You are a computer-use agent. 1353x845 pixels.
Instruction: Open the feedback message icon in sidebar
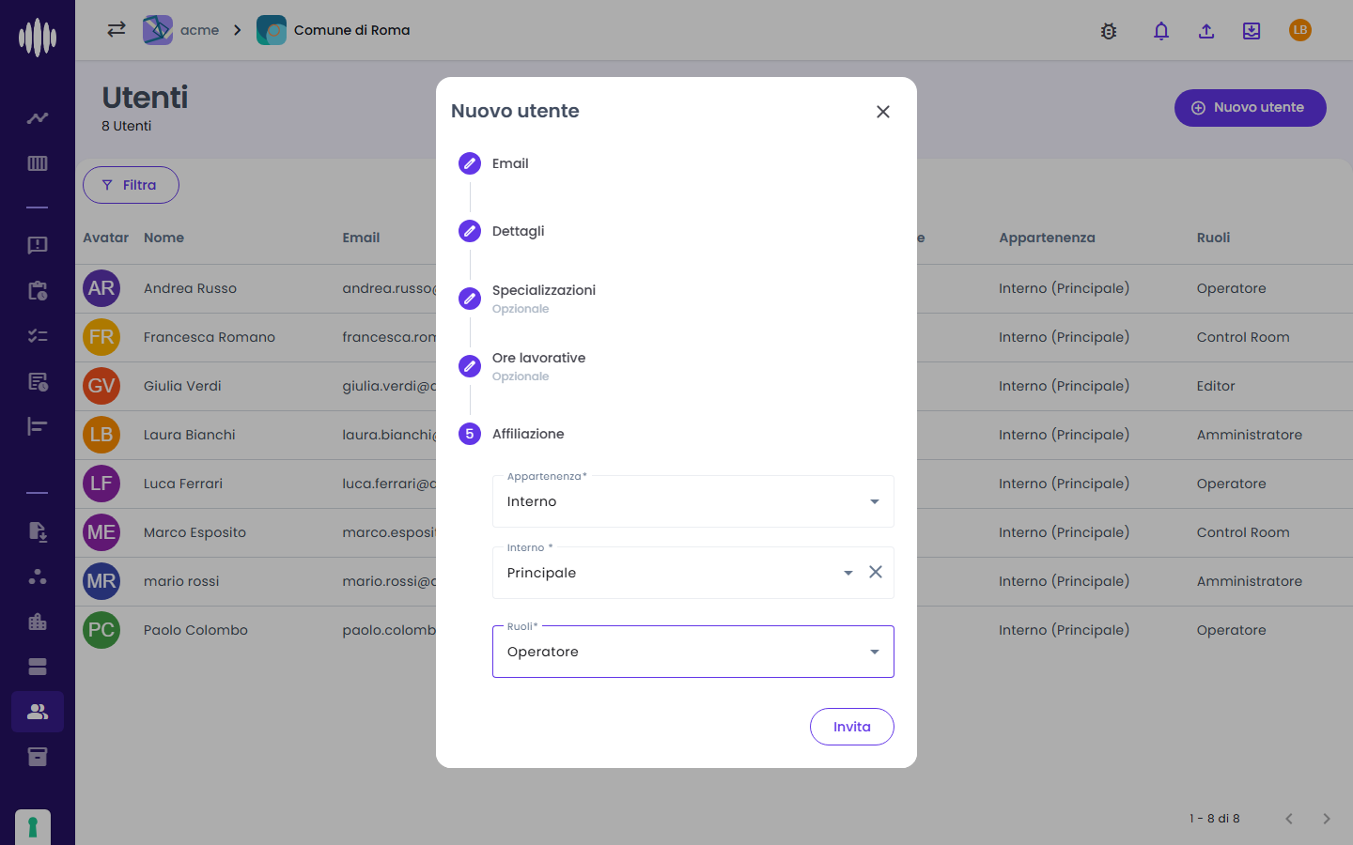38,245
